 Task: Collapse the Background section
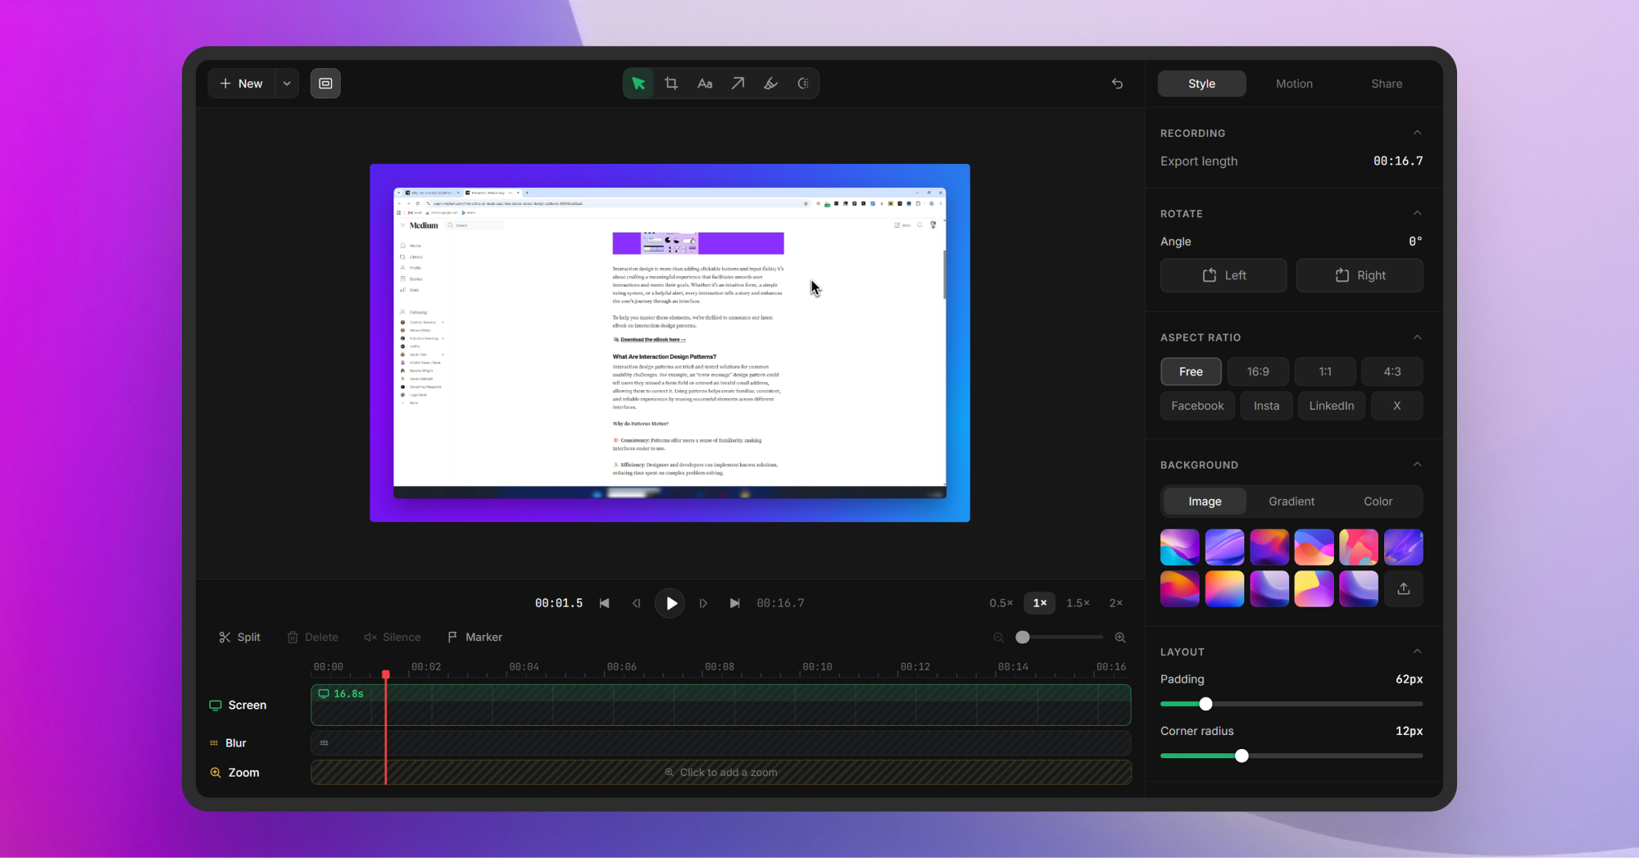click(x=1417, y=465)
